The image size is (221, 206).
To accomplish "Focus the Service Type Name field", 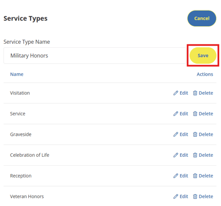I will point(95,56).
